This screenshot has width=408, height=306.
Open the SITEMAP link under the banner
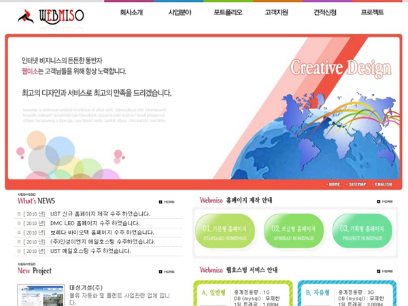pos(356,184)
